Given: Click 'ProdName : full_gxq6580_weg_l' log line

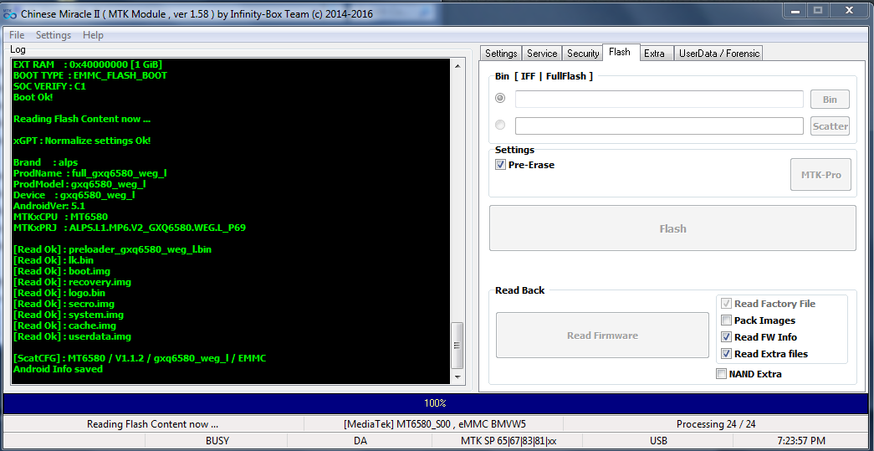Looking at the screenshot, I should [x=89, y=173].
